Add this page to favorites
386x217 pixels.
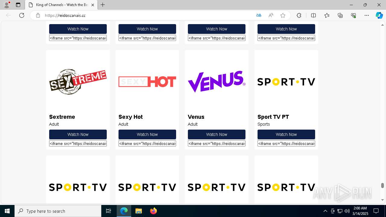[283, 15]
